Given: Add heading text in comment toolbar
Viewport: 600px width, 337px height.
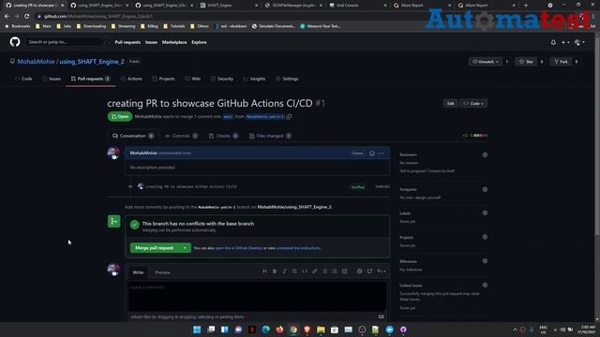Looking at the screenshot, I should [264, 271].
